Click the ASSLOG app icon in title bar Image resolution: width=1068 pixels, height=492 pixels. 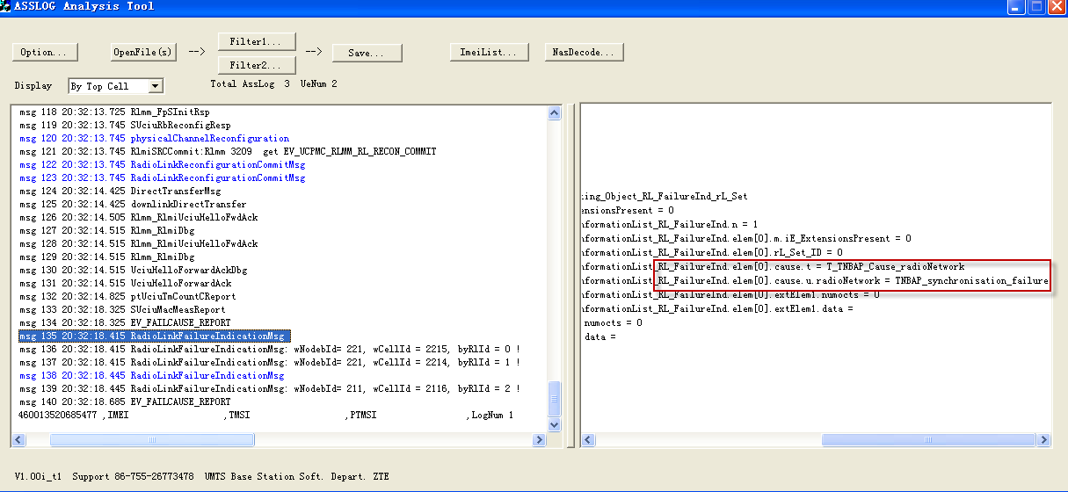[7, 7]
